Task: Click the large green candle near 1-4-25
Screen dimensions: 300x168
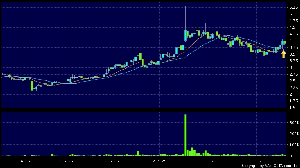Action: click(x=32, y=86)
